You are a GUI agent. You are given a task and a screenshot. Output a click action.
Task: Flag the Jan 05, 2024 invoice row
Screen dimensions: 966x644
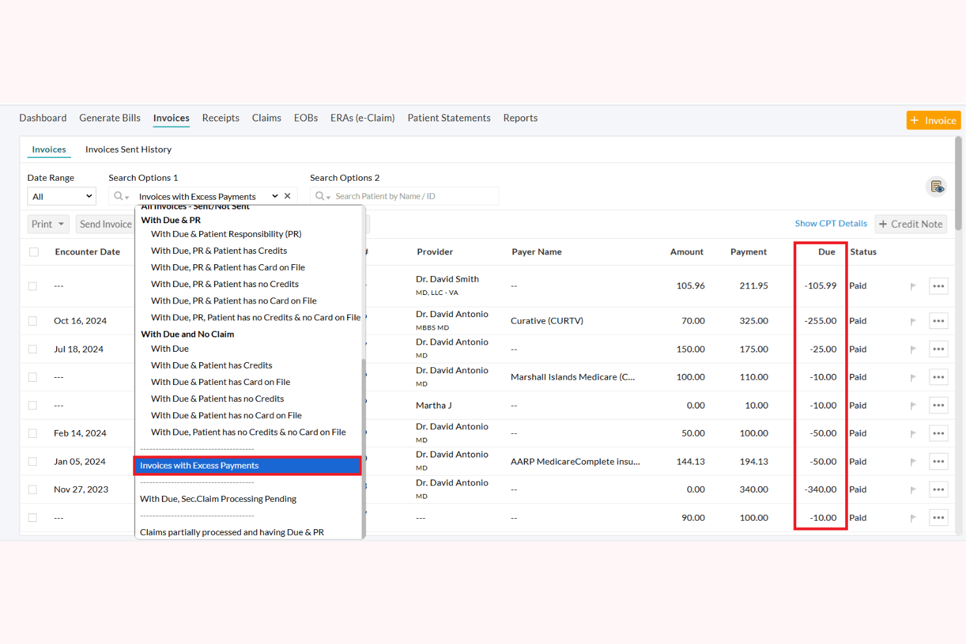tap(913, 461)
